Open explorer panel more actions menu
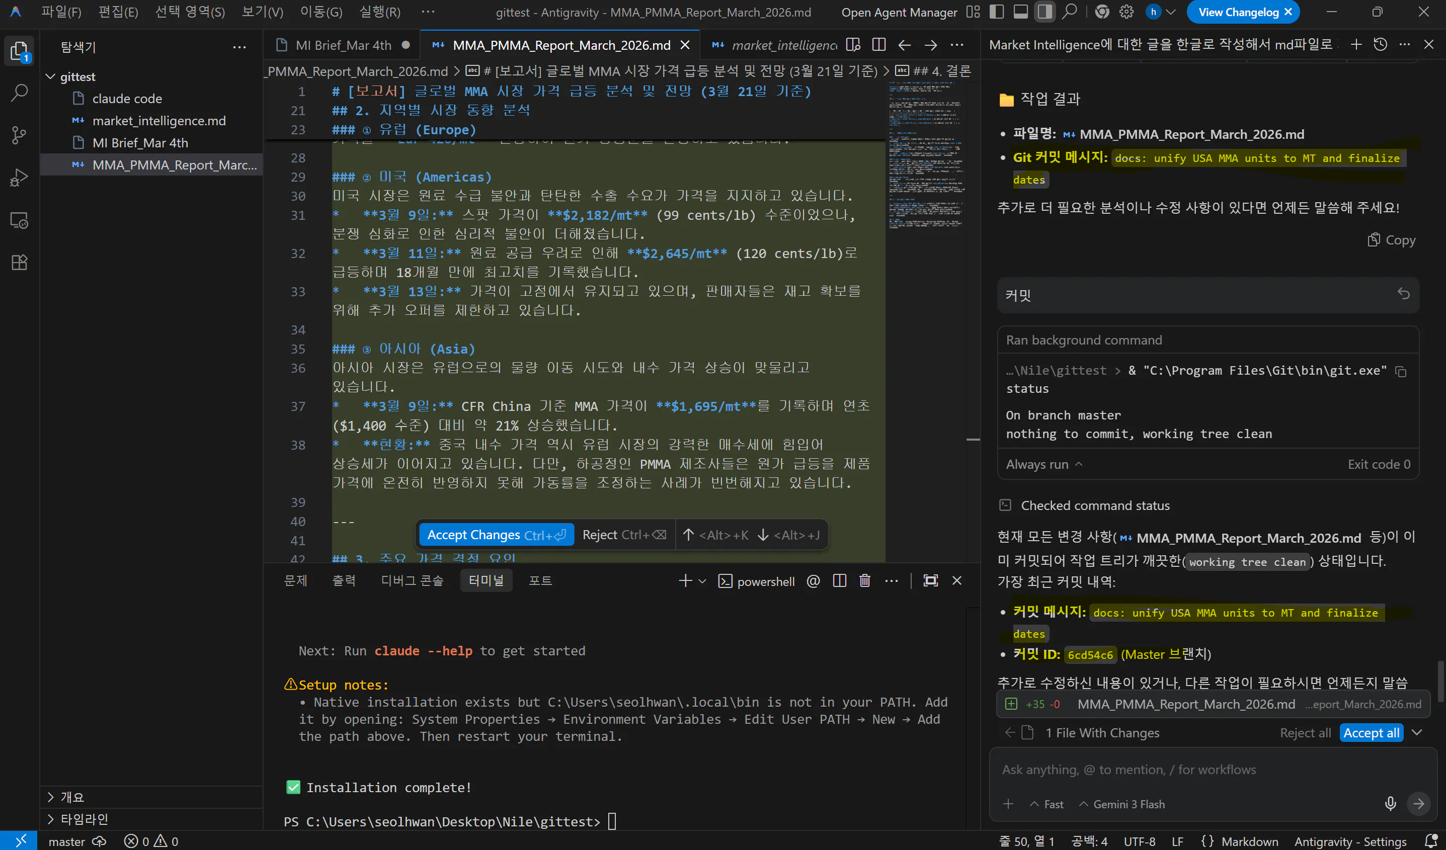 [x=239, y=47]
